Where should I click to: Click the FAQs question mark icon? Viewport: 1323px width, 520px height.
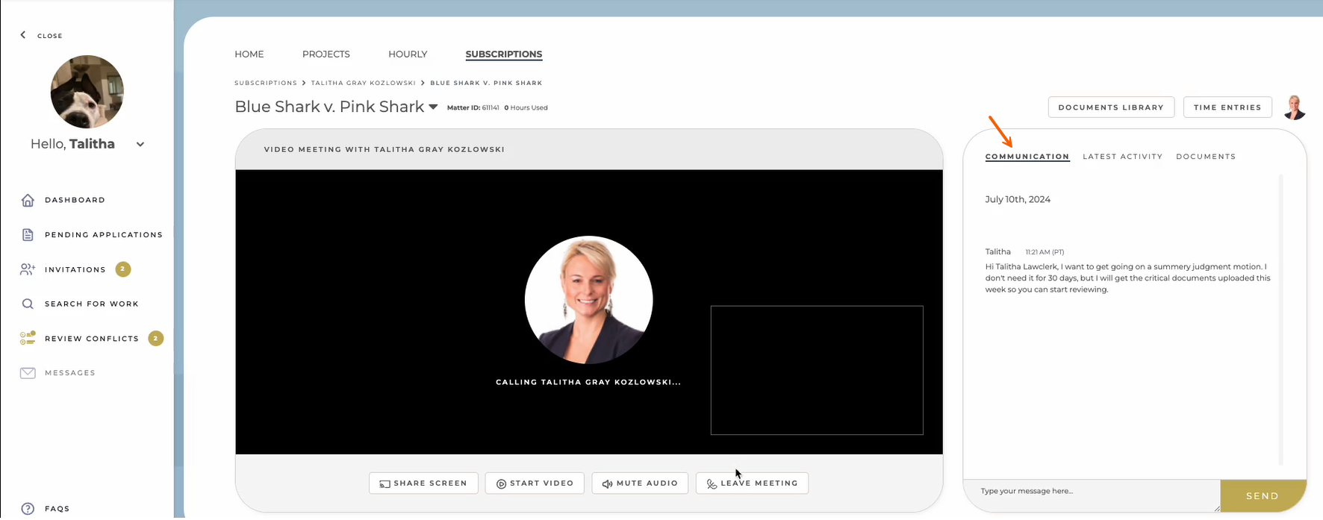tap(28, 509)
